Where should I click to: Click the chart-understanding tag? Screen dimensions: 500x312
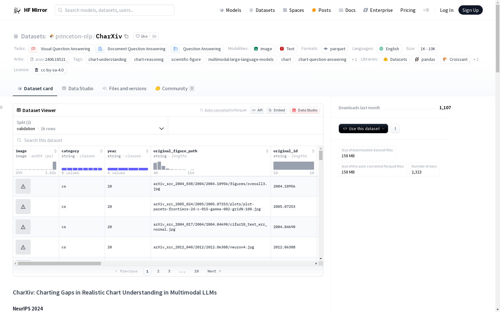click(107, 59)
